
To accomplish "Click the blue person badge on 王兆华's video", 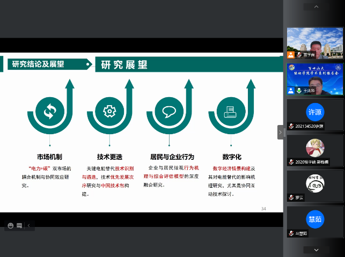I will point(290,91).
